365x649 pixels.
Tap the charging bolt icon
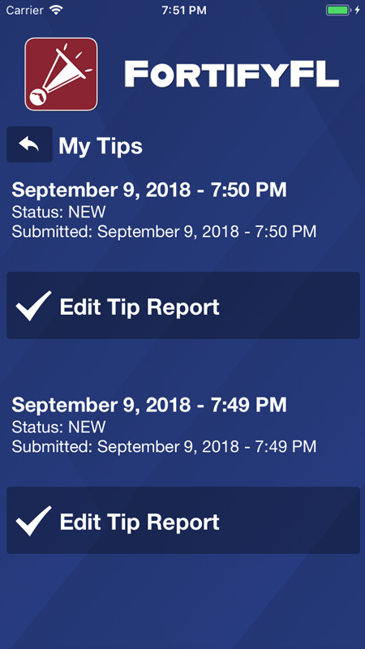(x=358, y=10)
